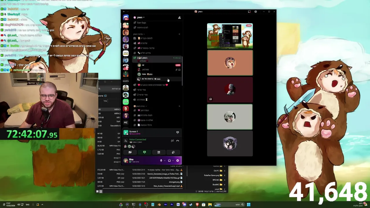Select Screen 1 stream label
Image resolution: width=370 pixels, height=208 pixels.
click(x=134, y=132)
